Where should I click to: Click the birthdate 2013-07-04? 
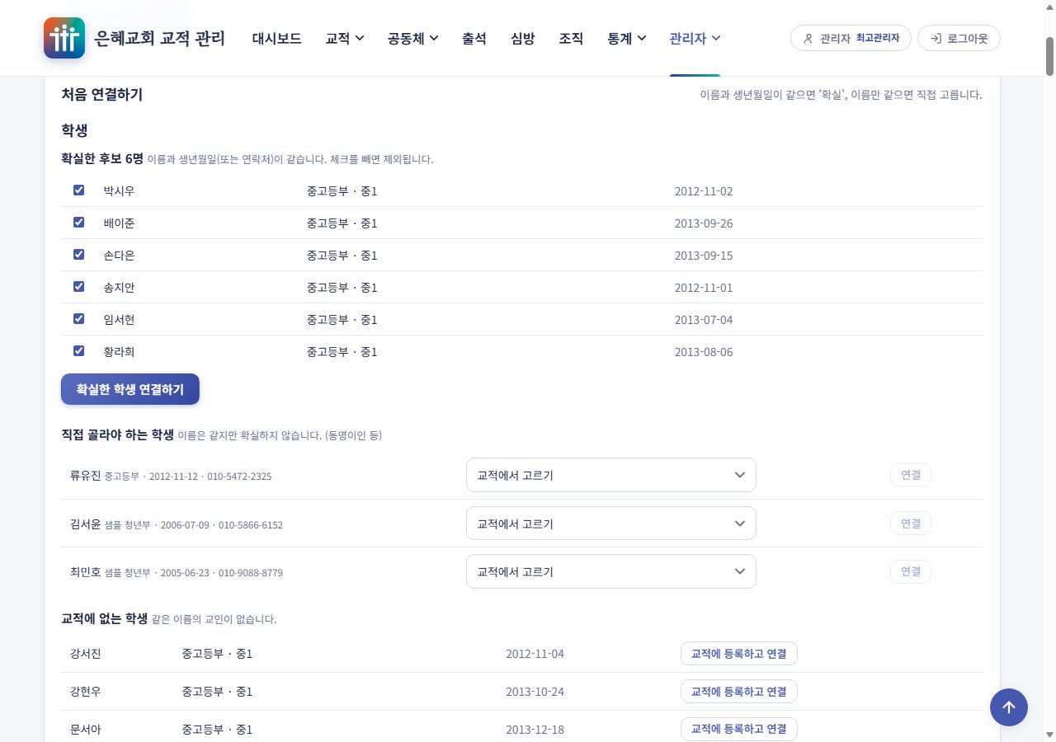(704, 320)
